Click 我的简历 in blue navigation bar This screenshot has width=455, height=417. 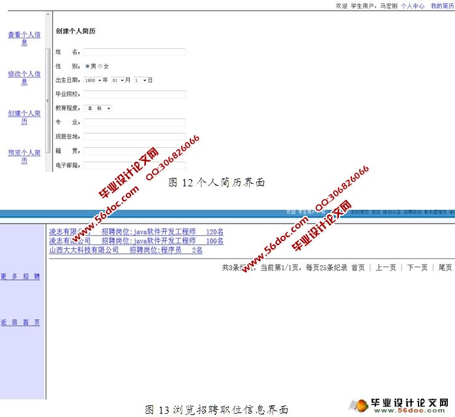pyautogui.click(x=360, y=212)
